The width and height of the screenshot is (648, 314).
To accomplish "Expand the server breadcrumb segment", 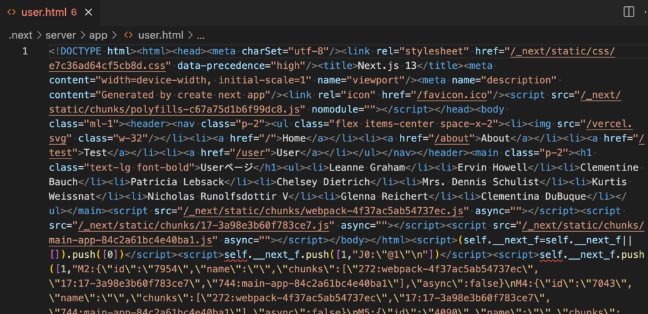I will click(x=61, y=35).
